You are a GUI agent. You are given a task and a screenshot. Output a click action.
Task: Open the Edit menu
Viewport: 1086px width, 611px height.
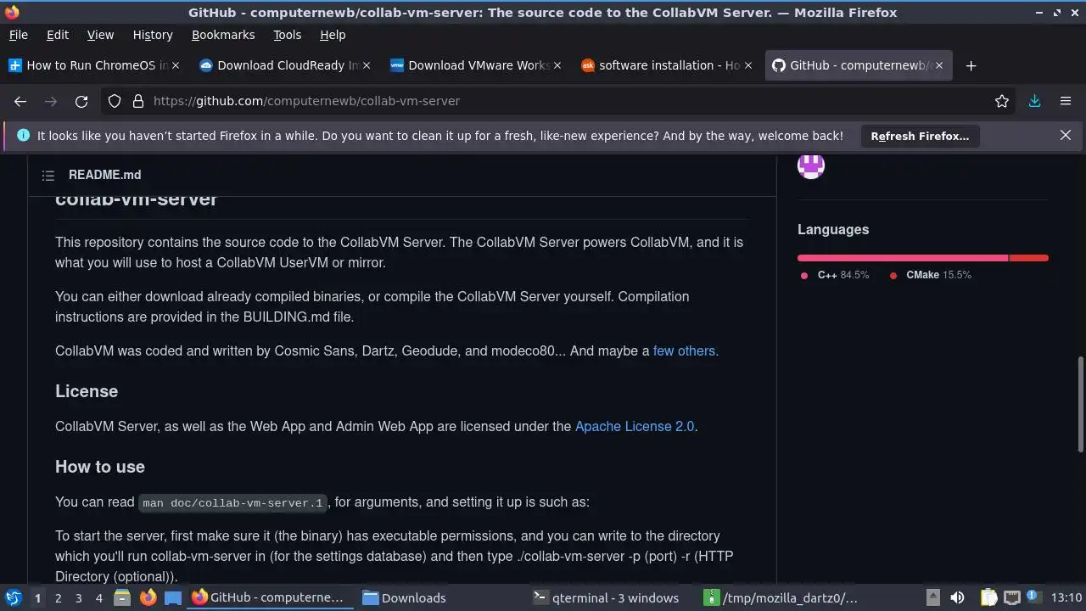pyautogui.click(x=58, y=35)
